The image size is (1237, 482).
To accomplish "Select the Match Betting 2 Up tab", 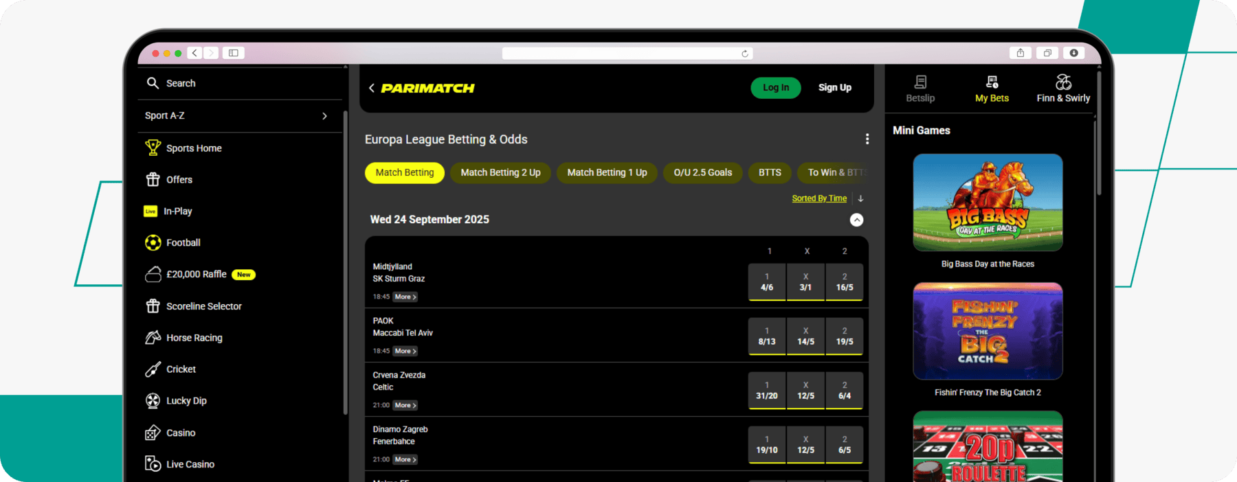I will pyautogui.click(x=500, y=172).
